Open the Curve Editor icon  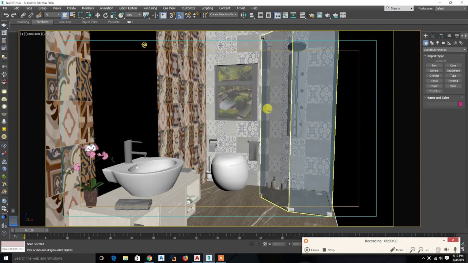286,15
